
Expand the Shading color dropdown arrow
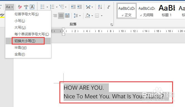pyautogui.click(x=92, y=16)
